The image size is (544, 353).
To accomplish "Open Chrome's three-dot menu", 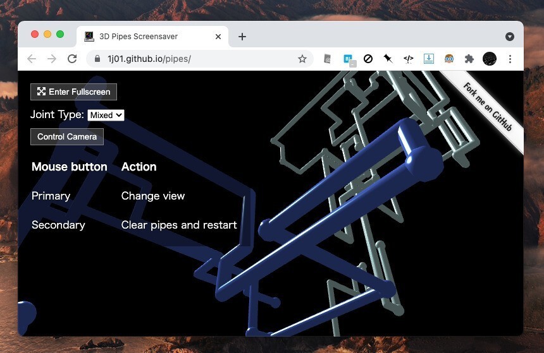I will tap(510, 59).
